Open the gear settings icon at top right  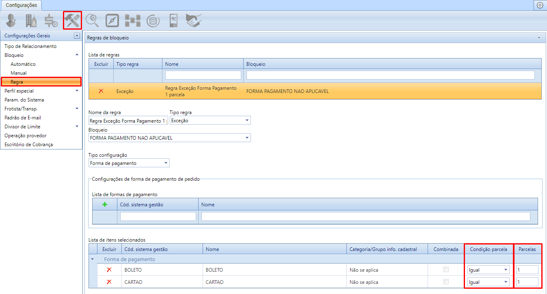click(x=540, y=5)
